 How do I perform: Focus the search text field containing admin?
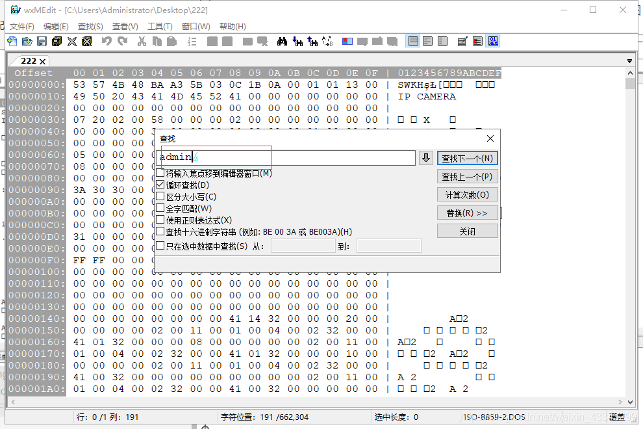(286, 158)
